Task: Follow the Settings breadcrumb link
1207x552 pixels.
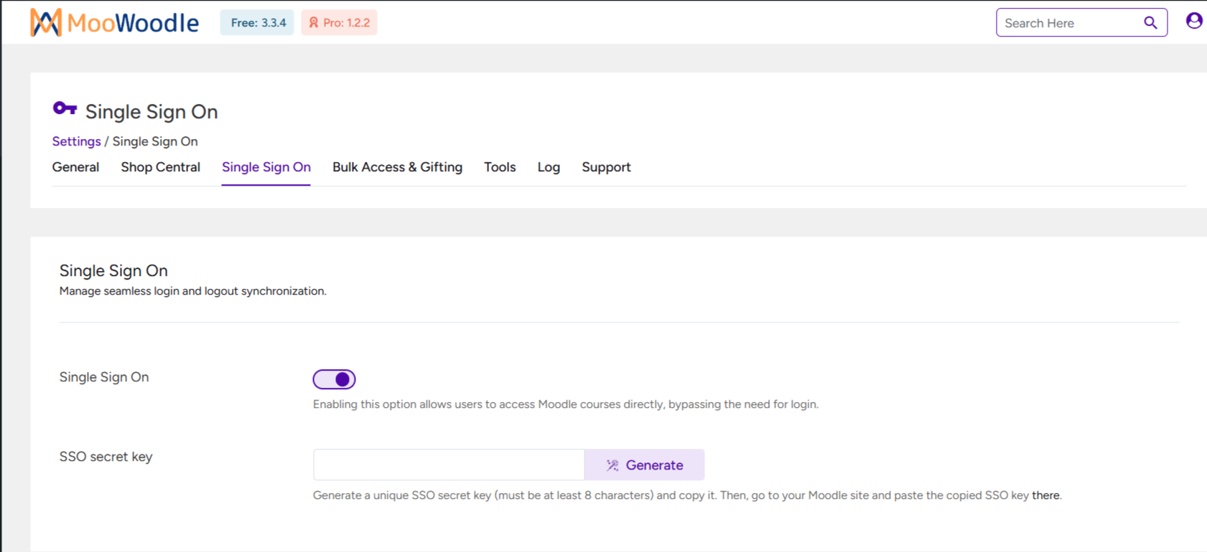Action: [x=76, y=141]
